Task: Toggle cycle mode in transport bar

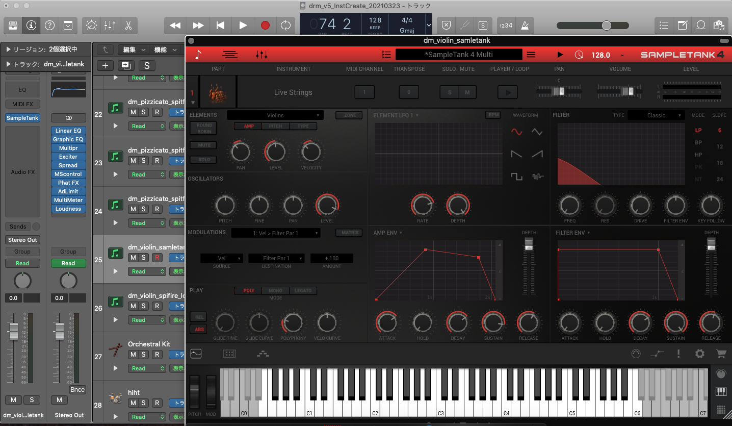Action: click(x=285, y=25)
